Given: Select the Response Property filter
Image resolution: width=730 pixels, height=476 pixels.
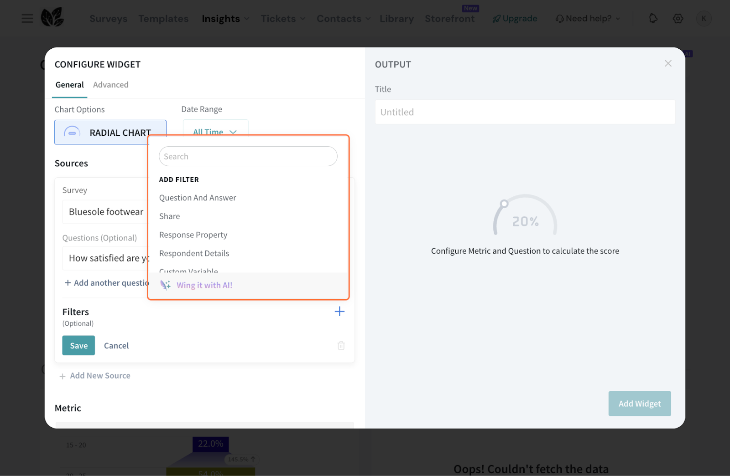Looking at the screenshot, I should pos(193,235).
